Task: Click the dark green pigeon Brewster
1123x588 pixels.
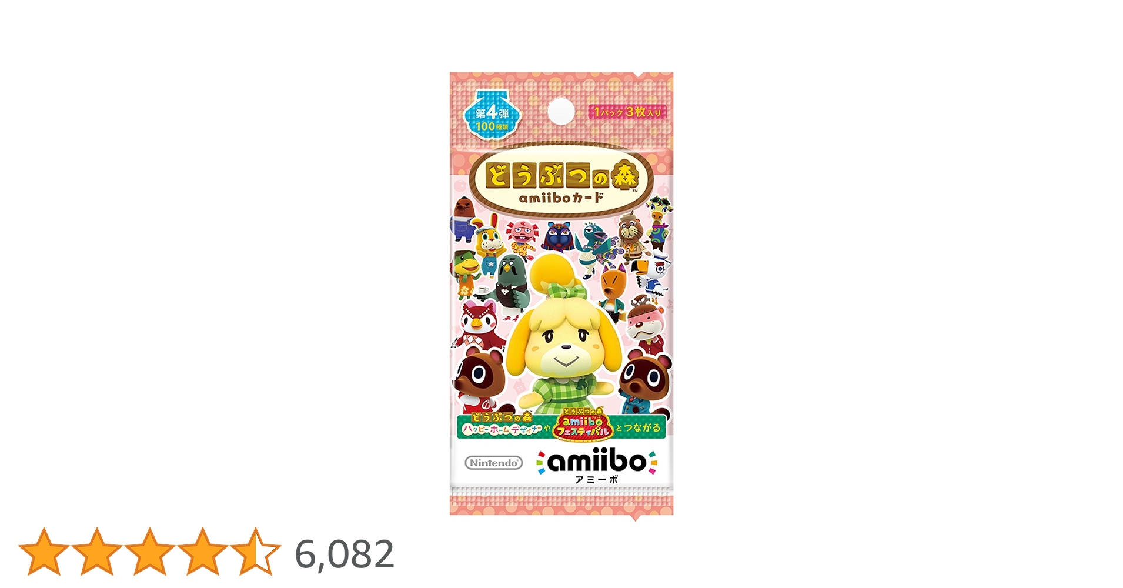Action: (x=514, y=282)
